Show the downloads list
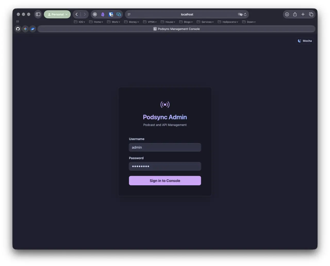This screenshot has width=330, height=266. [x=287, y=14]
